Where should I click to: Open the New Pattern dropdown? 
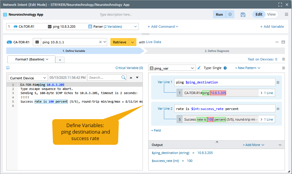pos(248,68)
